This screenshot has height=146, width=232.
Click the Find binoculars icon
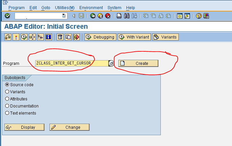127,16
